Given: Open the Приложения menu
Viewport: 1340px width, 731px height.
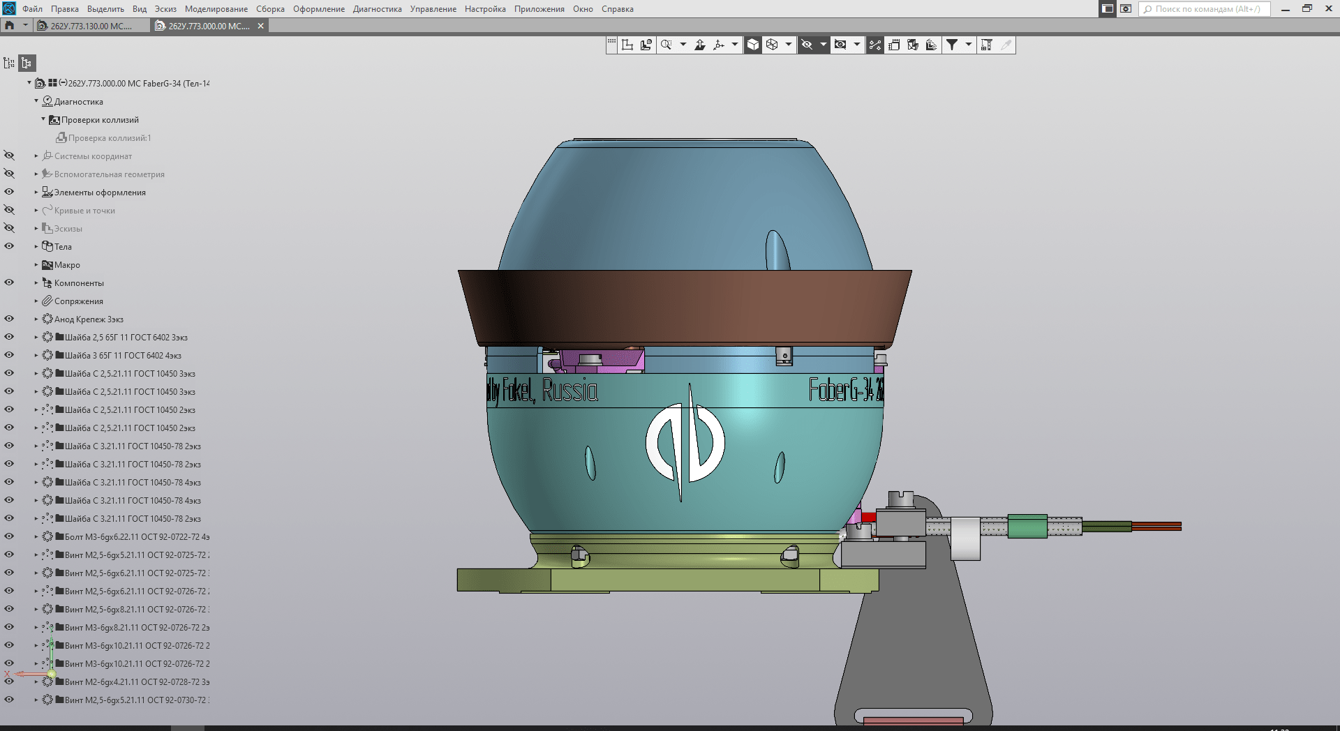Looking at the screenshot, I should (539, 9).
